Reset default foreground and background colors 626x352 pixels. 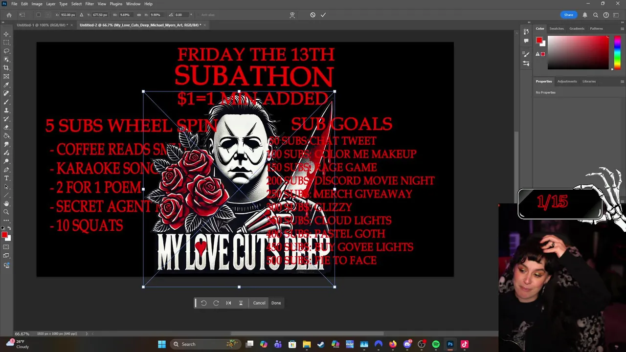pyautogui.click(x=2, y=228)
